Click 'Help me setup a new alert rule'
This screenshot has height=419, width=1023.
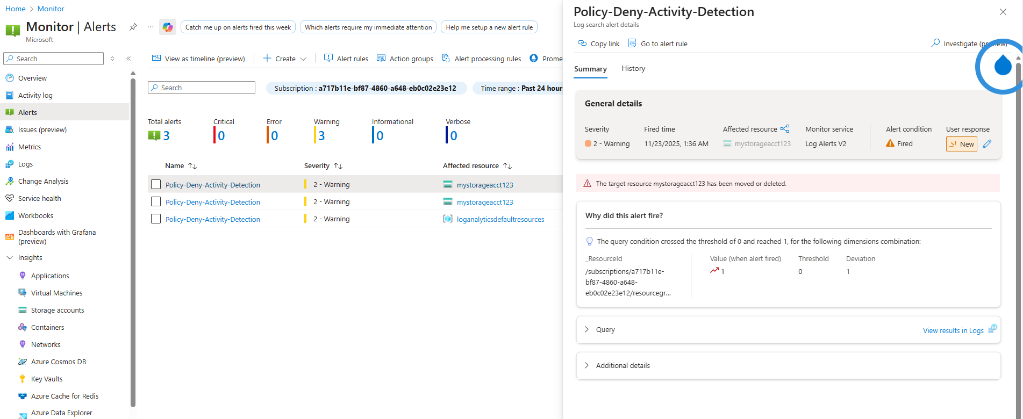click(489, 27)
